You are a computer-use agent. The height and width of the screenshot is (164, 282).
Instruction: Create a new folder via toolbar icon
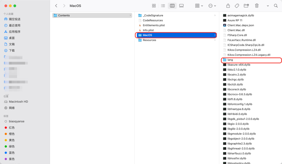pos(246,6)
